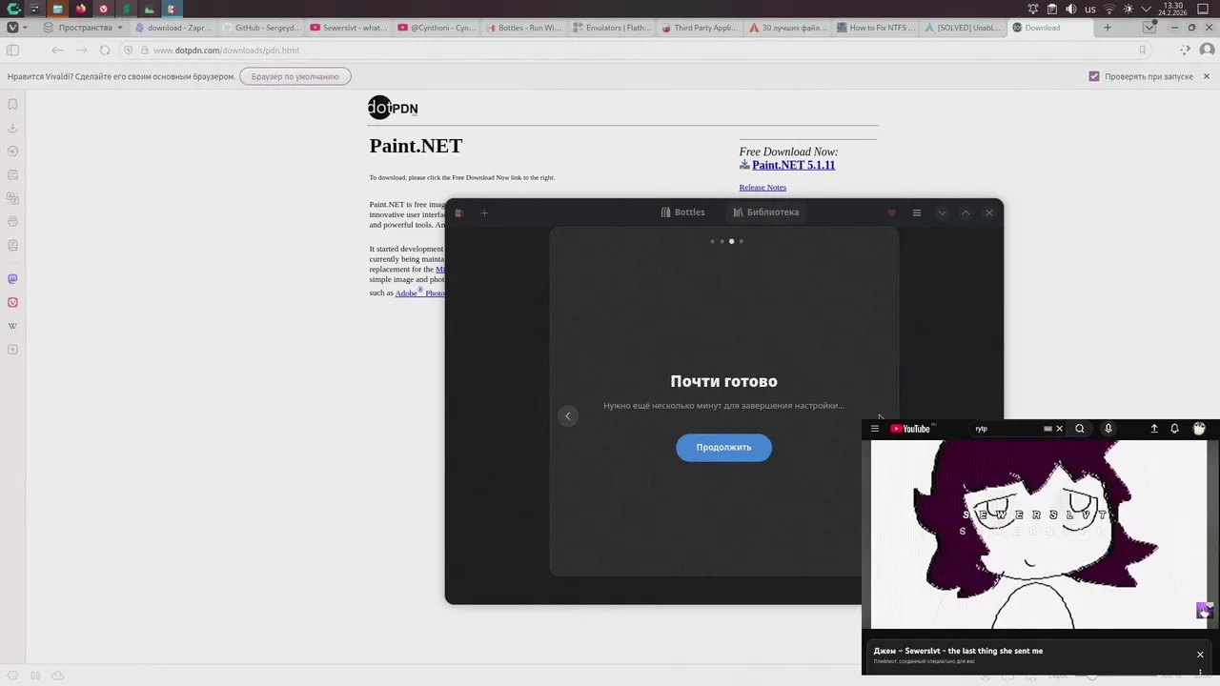Image resolution: width=1220 pixels, height=686 pixels.
Task: Open Wi-Fi network tray icon
Action: (x=1109, y=9)
